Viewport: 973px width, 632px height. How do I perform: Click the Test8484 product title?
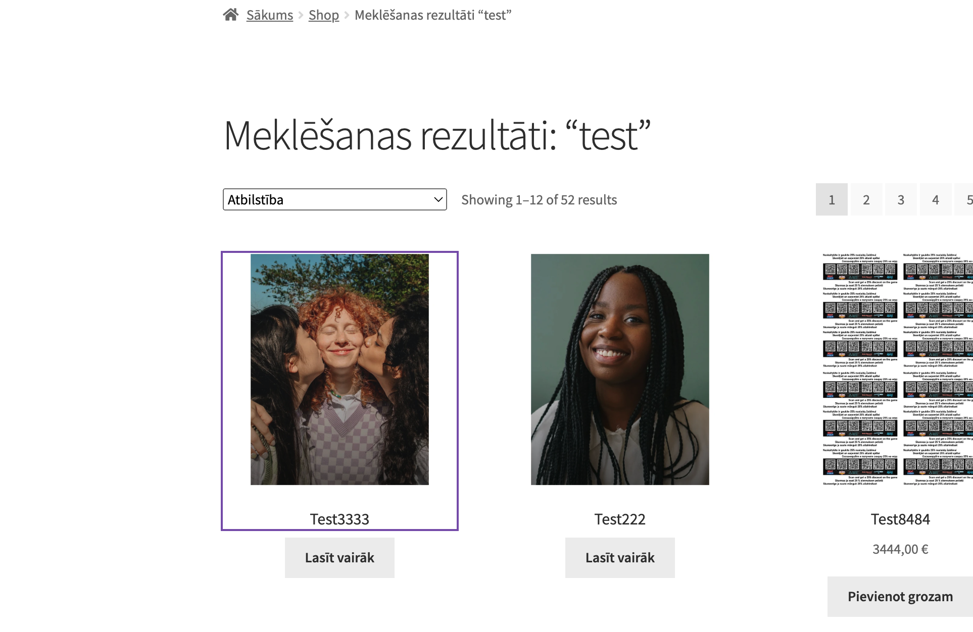point(900,519)
